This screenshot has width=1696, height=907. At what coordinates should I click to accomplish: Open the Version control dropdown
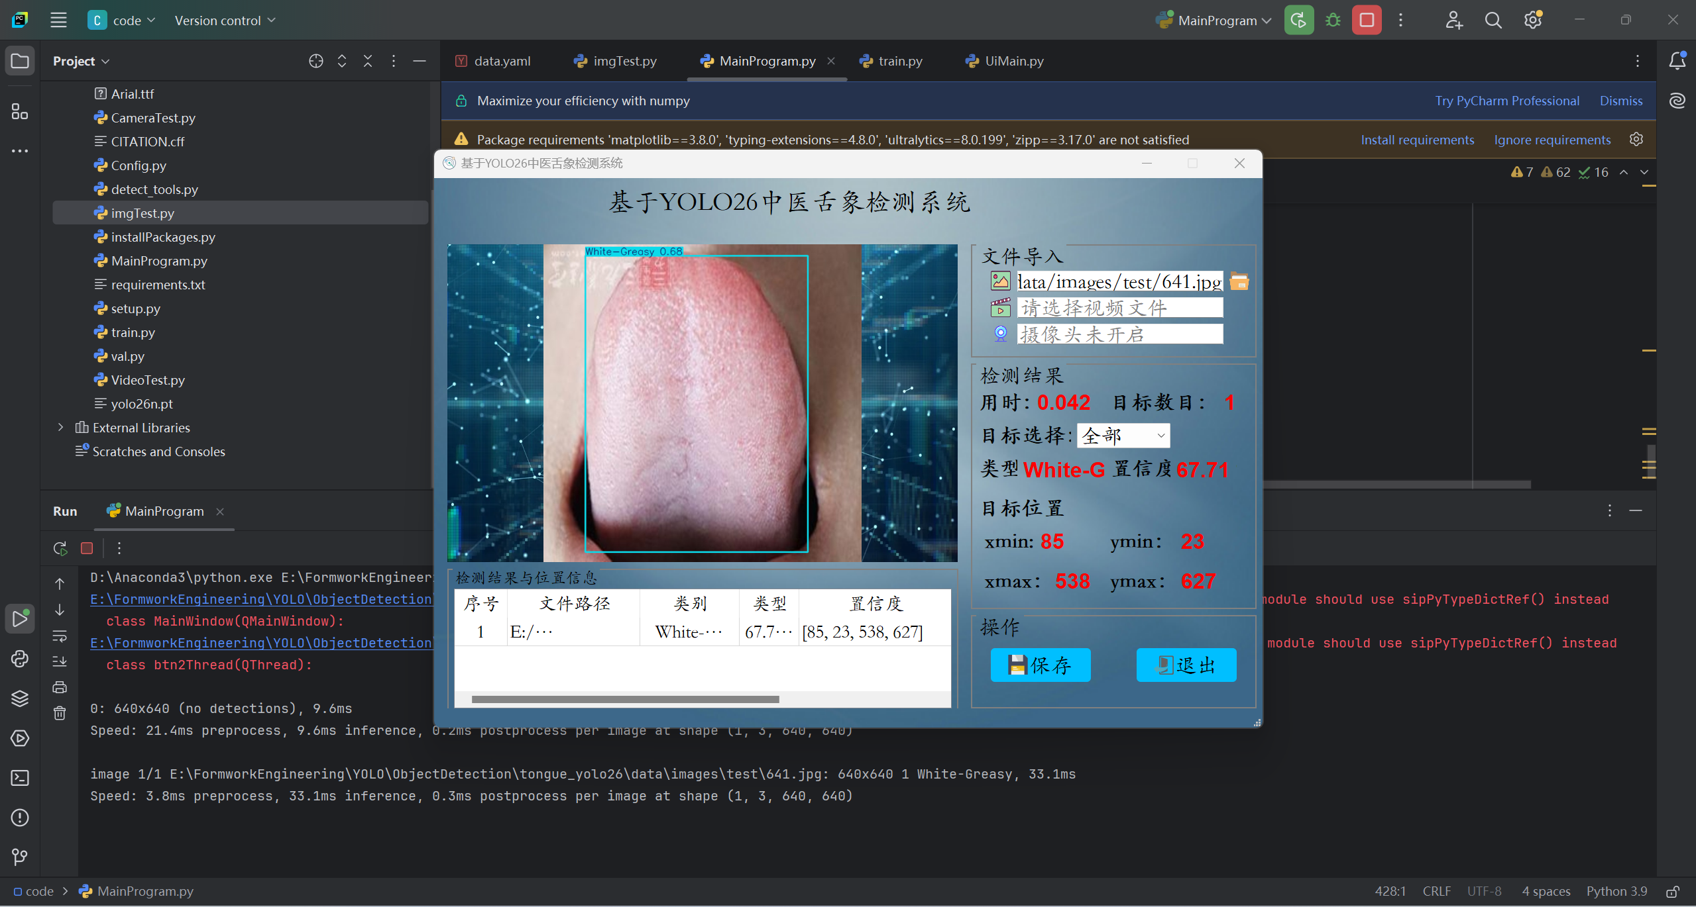click(x=225, y=20)
